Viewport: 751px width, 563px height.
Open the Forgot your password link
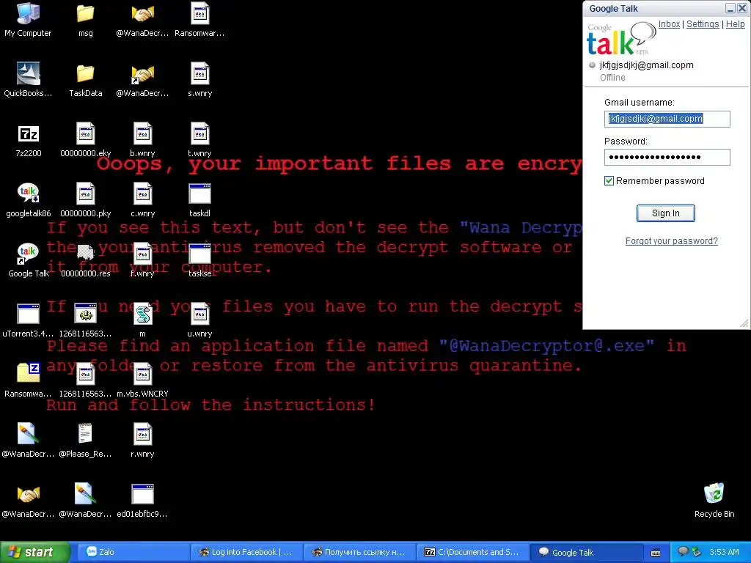671,240
